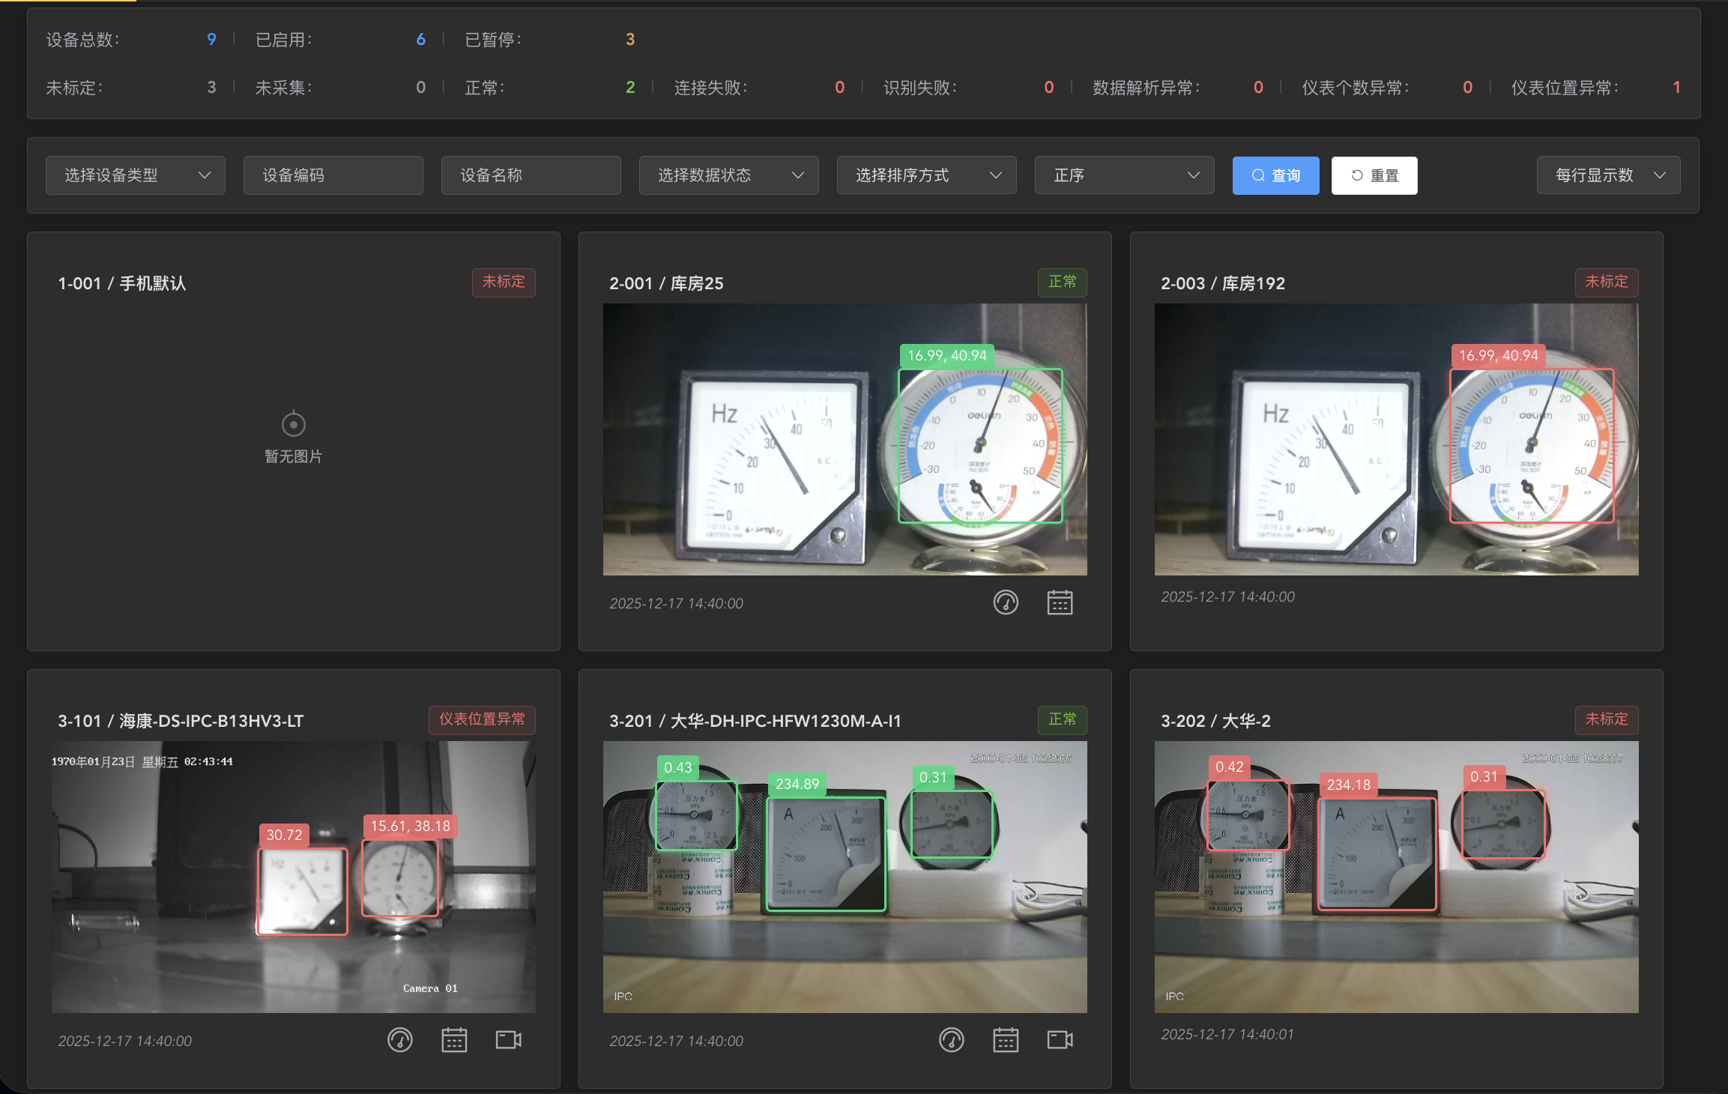
Task: Click gauge icon on 库房25 card
Action: [x=1006, y=602]
